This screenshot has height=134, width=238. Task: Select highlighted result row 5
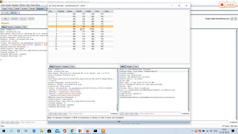pos(81,26)
